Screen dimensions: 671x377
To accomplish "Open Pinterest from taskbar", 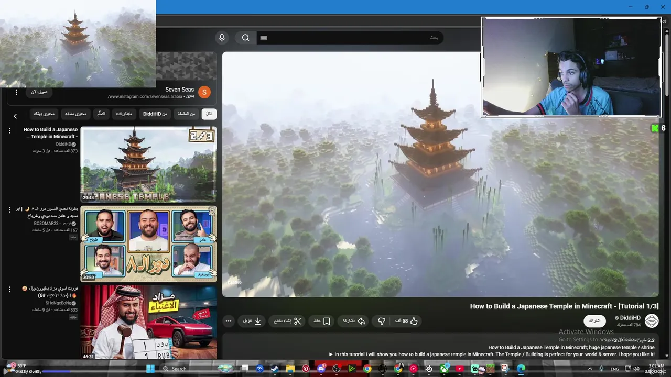I will coord(306,369).
